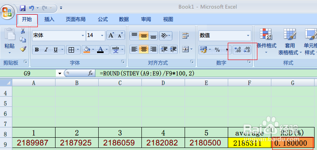Open the 数字 dialog launcher
317x150 pixels.
[249, 62]
